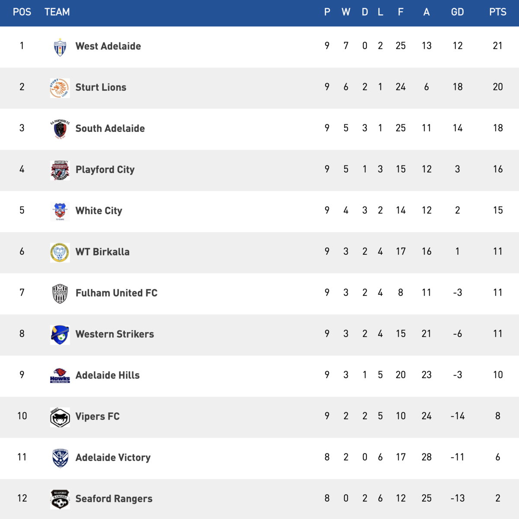The height and width of the screenshot is (519, 519).
Task: Sort table by PTS column header
Action: [x=497, y=12]
